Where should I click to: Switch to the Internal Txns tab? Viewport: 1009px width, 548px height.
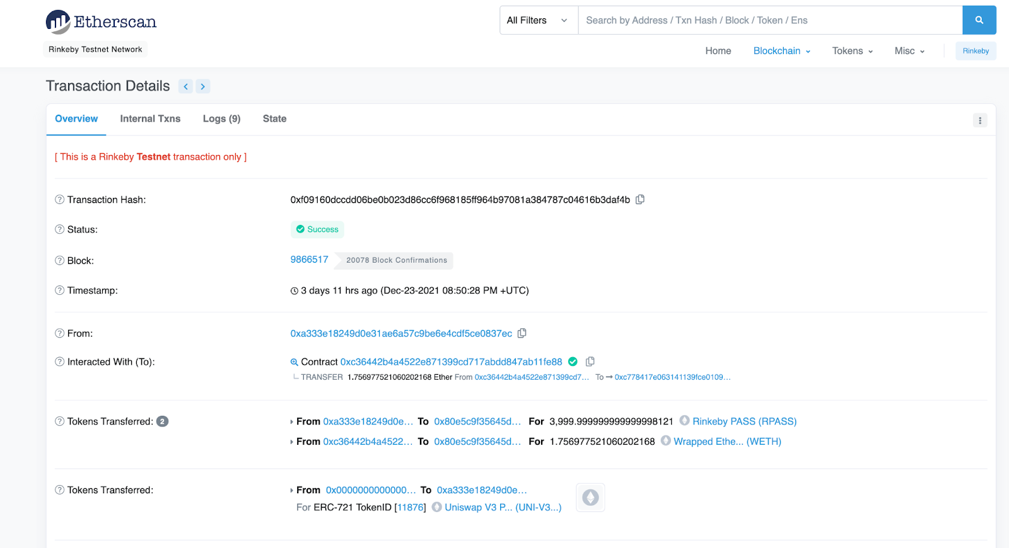[x=150, y=118]
